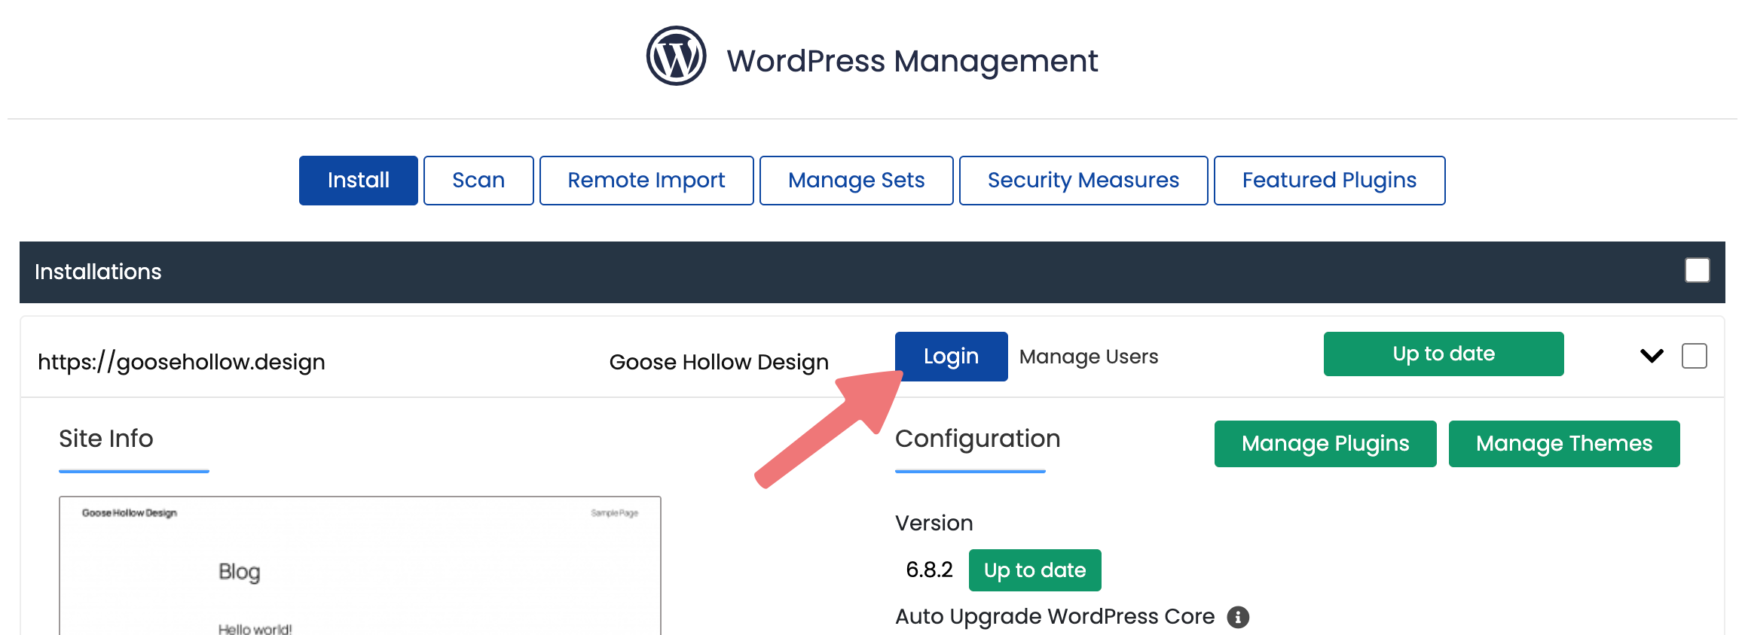Open the Featured Plugins tab
The width and height of the screenshot is (1745, 635).
[x=1329, y=181]
